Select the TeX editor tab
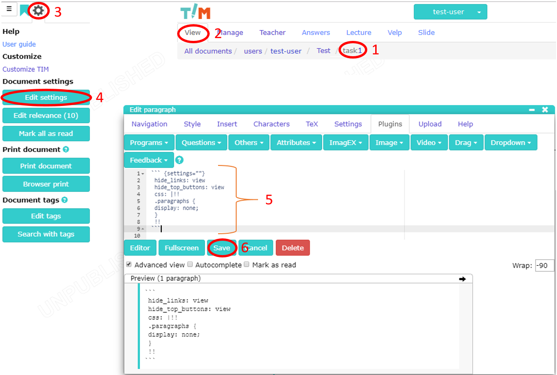This screenshot has height=375, width=557. (x=312, y=124)
